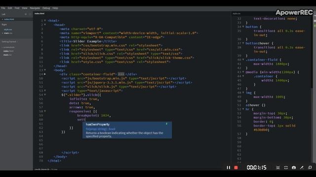Screen dimensions: 316x177
Task: Select index.html in Left working files
Action: [9, 19]
